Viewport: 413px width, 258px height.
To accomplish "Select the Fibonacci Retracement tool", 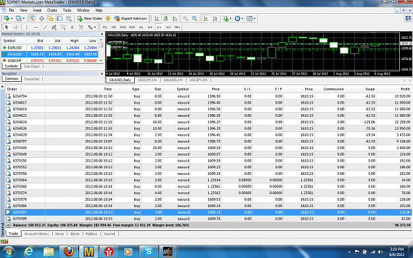I will tap(63, 27).
